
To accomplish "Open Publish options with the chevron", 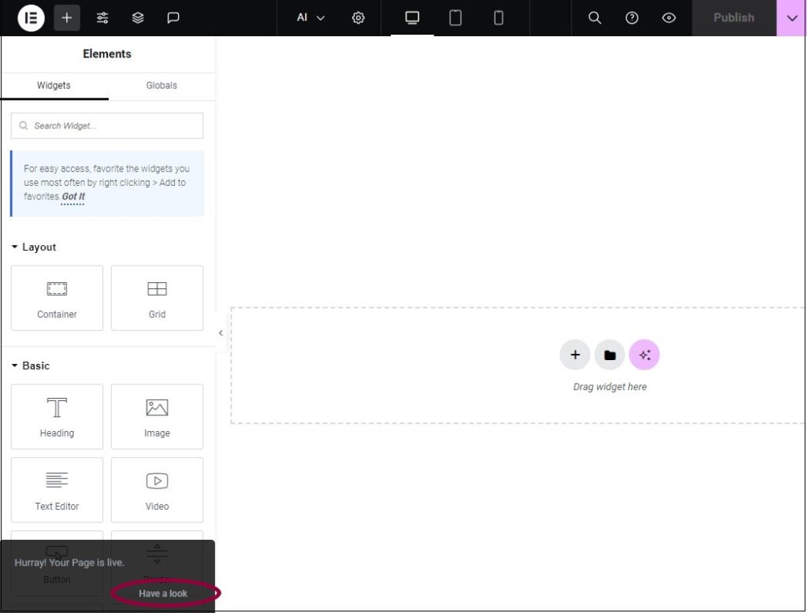I will (791, 17).
